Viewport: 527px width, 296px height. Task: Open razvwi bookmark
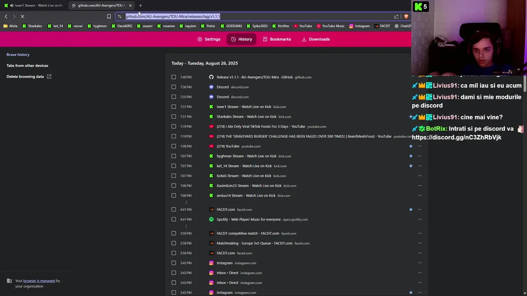pyautogui.click(x=75, y=26)
